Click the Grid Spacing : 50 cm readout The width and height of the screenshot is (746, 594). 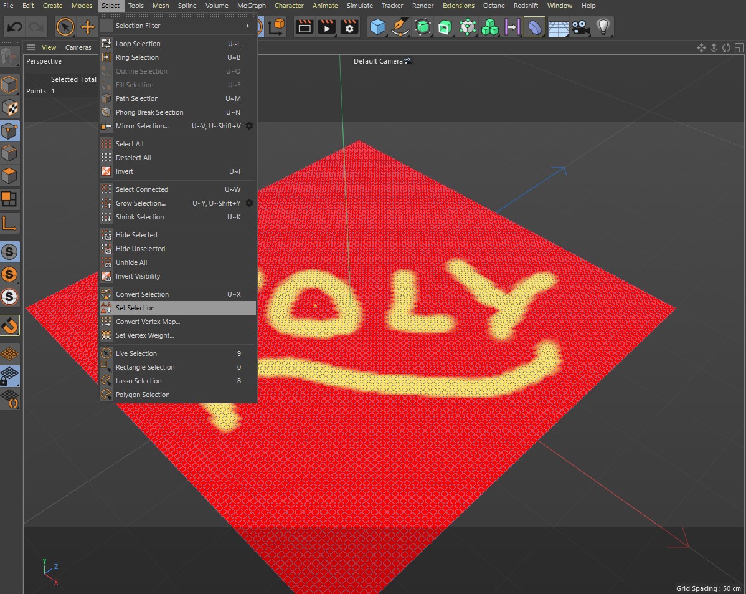(x=709, y=588)
